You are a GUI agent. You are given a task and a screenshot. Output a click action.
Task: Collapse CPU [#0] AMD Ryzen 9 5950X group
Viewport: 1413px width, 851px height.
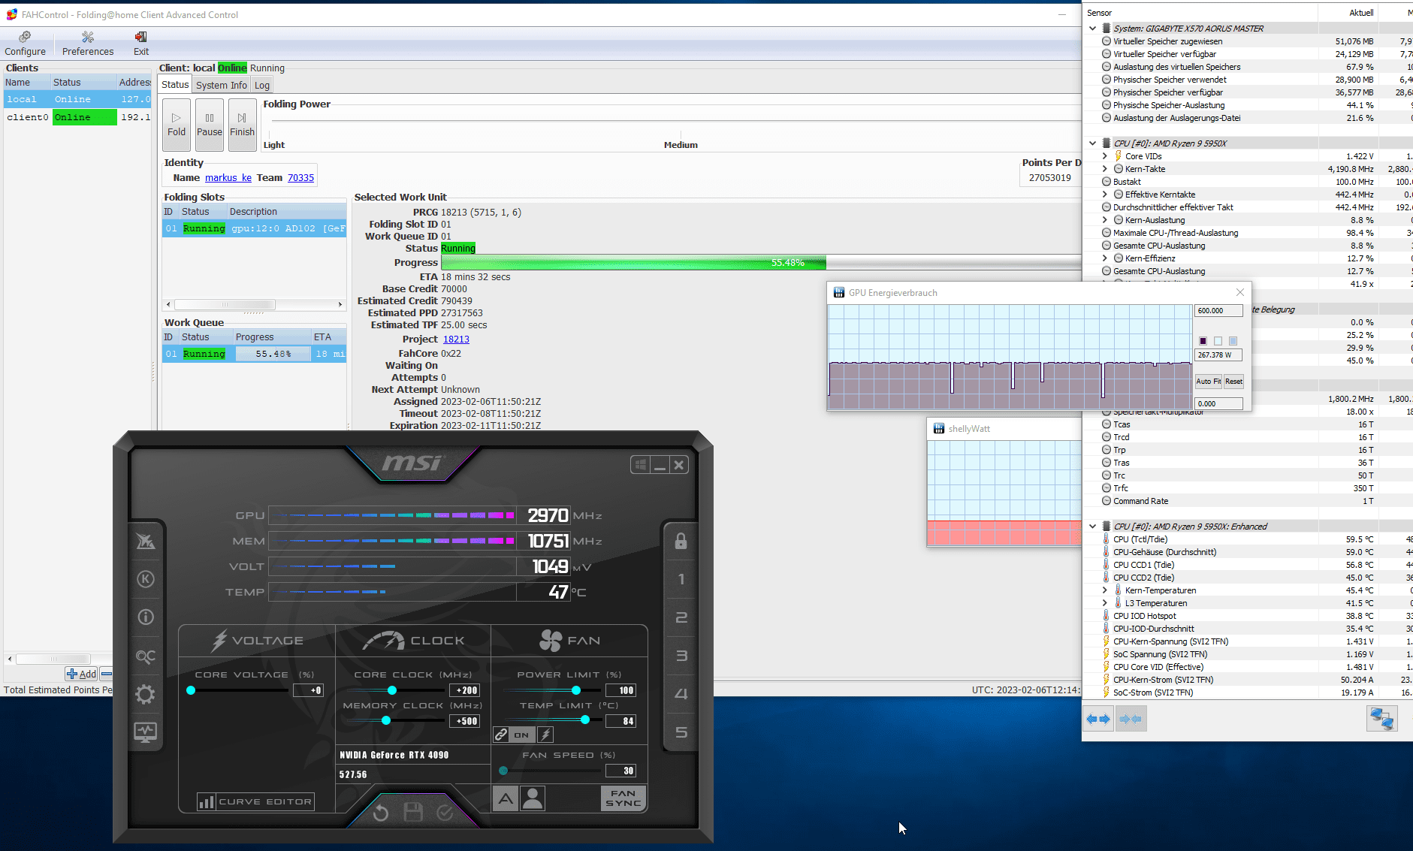(x=1092, y=143)
